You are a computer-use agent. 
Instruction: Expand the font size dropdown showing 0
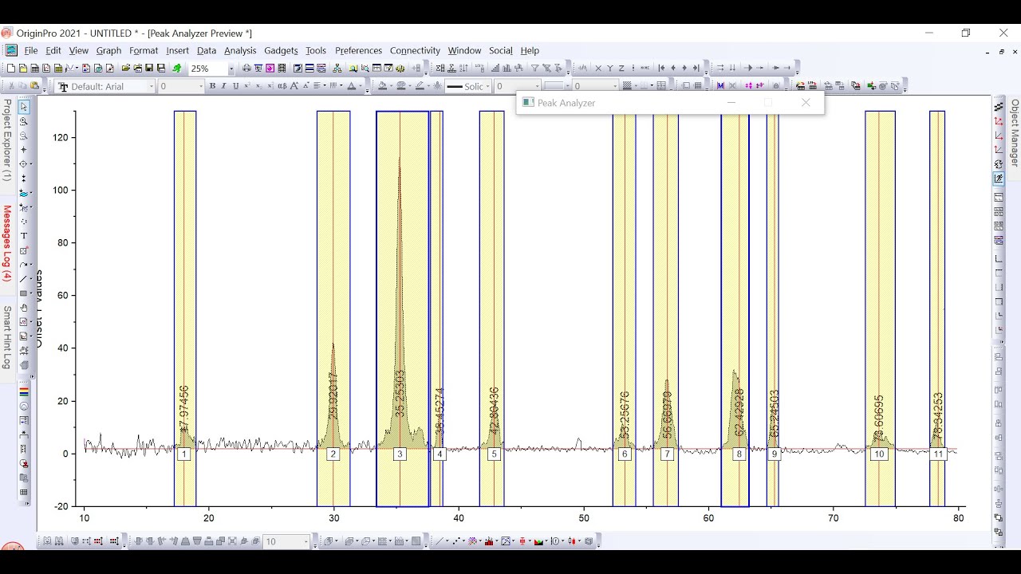point(199,86)
